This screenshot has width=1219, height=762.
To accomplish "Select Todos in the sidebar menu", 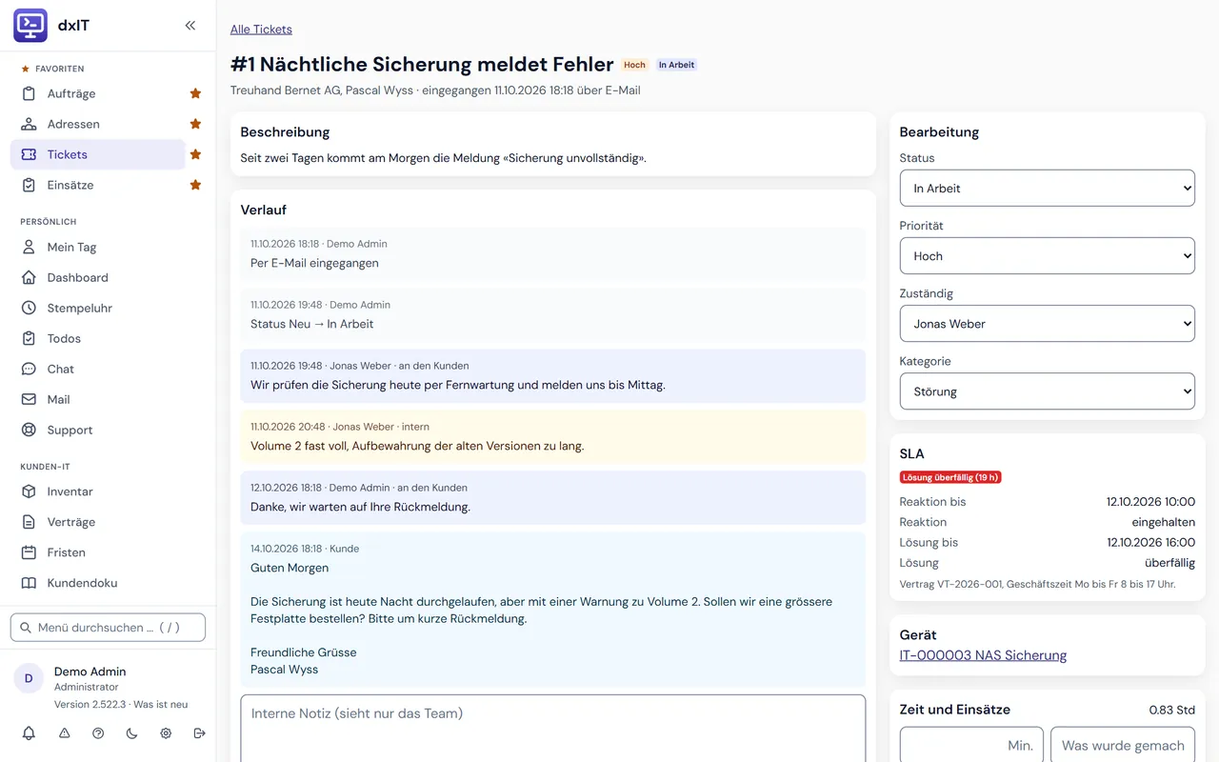I will coord(108,338).
